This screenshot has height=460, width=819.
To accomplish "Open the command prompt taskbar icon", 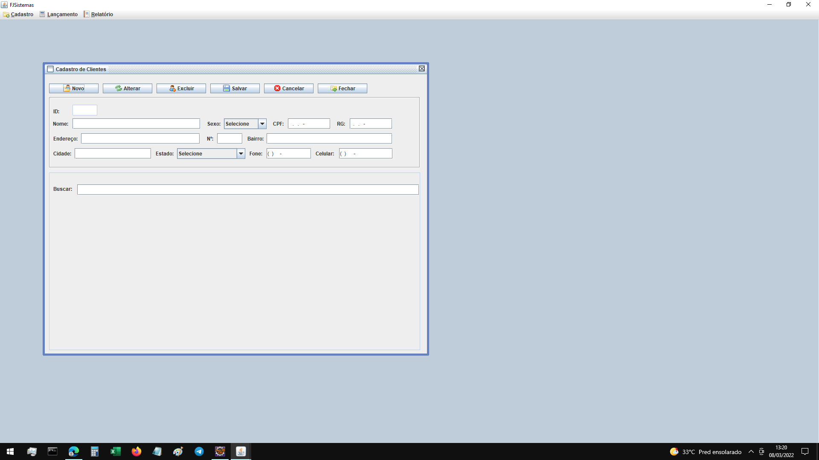I will tap(52, 451).
